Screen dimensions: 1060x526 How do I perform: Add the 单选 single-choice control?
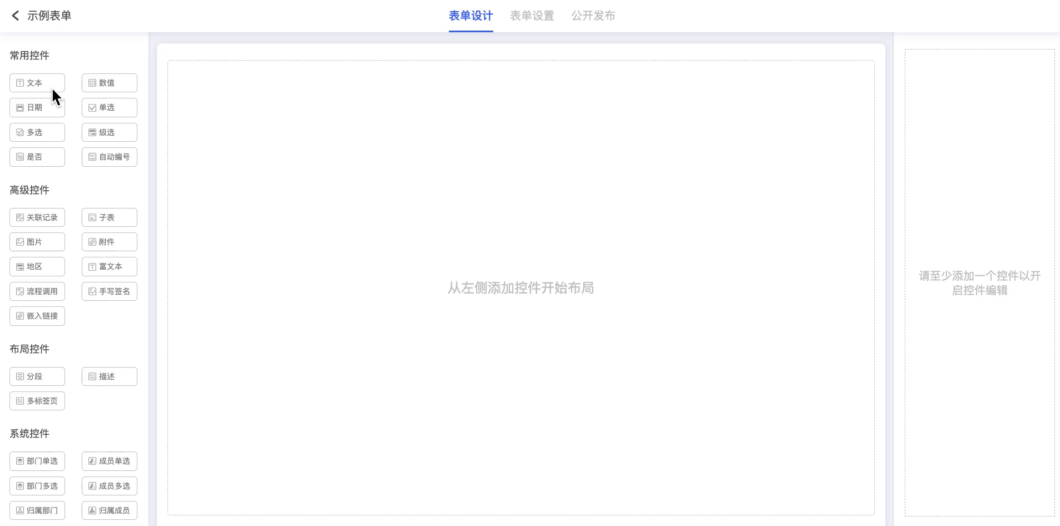[109, 108]
